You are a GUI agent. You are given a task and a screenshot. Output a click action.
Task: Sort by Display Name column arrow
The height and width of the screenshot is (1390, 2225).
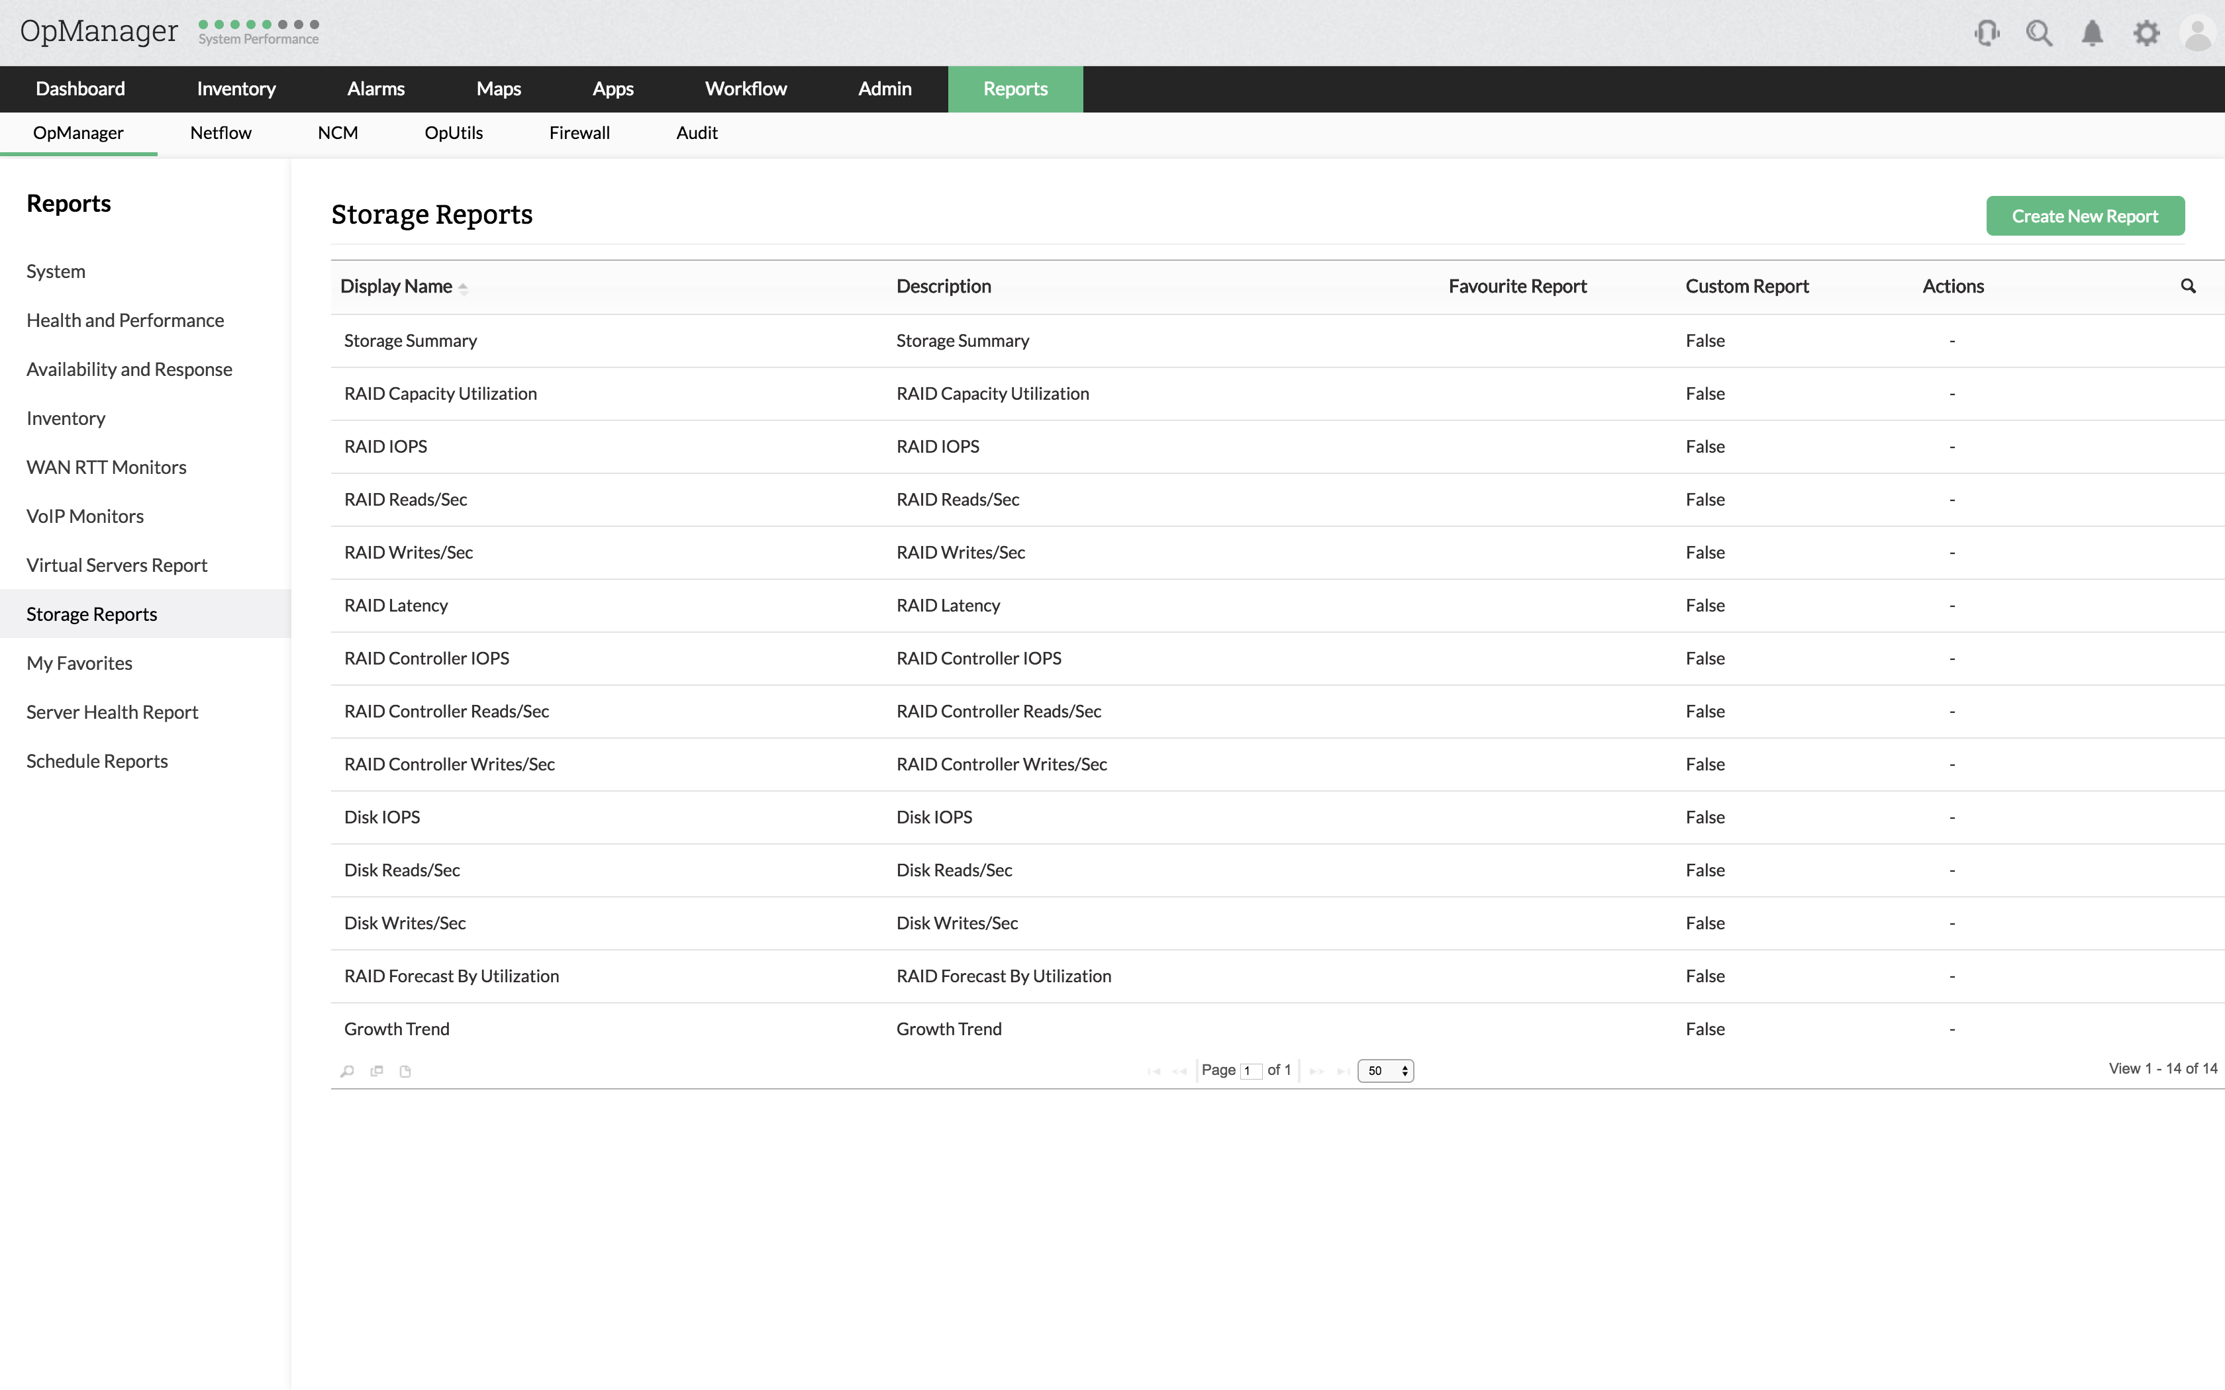462,288
